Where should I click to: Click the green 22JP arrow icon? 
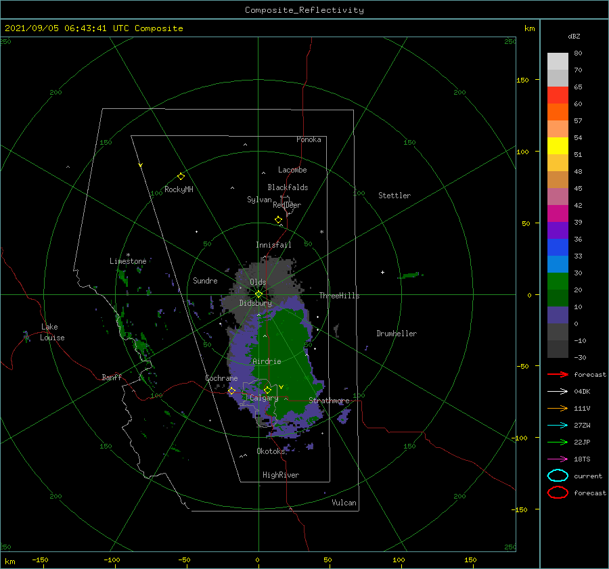click(558, 442)
